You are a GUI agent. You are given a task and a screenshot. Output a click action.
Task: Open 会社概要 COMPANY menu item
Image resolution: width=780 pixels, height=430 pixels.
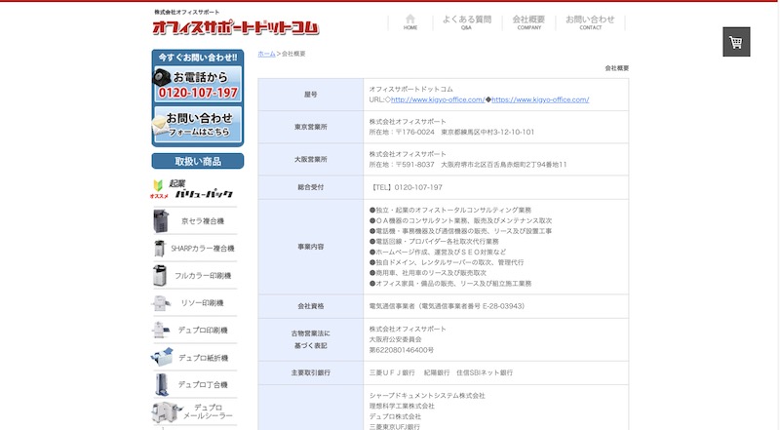pyautogui.click(x=528, y=21)
